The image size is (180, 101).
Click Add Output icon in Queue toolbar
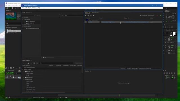click(88, 15)
